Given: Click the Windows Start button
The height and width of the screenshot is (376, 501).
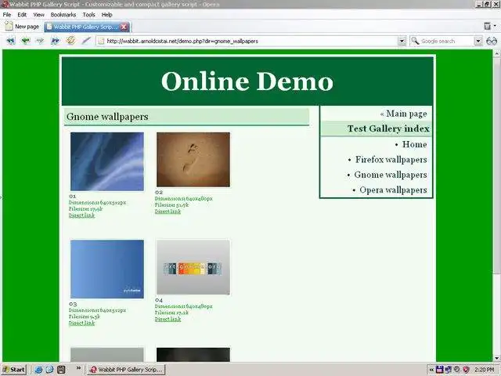Looking at the screenshot, I should 14,370.
